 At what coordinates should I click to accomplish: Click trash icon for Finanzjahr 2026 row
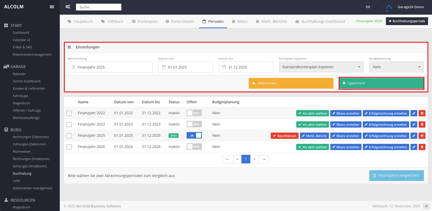pyautogui.click(x=422, y=147)
